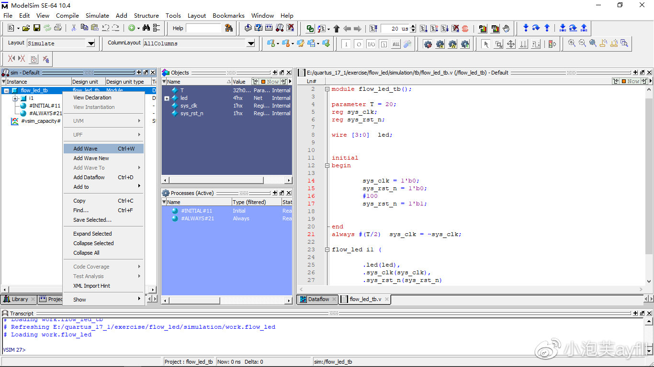Open Find using the binoculars icon
This screenshot has height=367, width=654.
[146, 28]
